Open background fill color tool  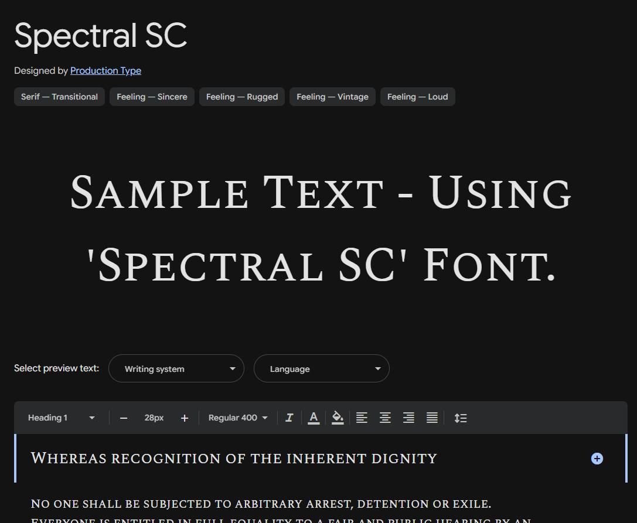(338, 418)
